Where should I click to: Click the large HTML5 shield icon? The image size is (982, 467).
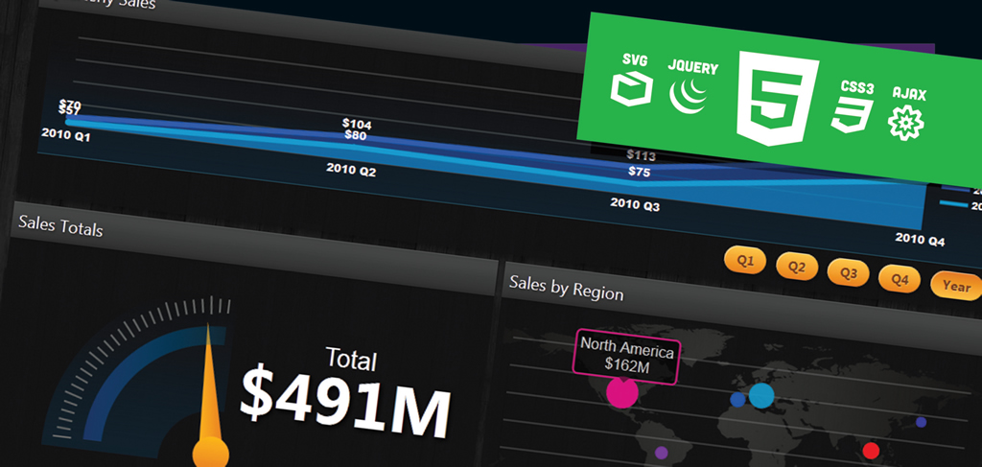click(776, 100)
